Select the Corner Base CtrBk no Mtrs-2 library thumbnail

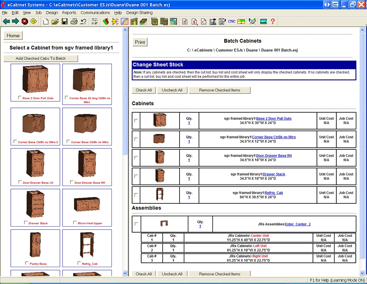35,126
